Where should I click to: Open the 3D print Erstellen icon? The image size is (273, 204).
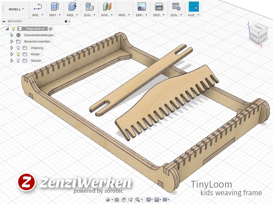tap(159, 7)
